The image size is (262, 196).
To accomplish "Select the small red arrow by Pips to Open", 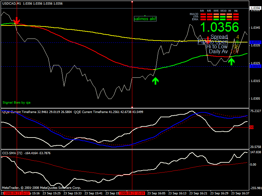I will [x=208, y=40].
